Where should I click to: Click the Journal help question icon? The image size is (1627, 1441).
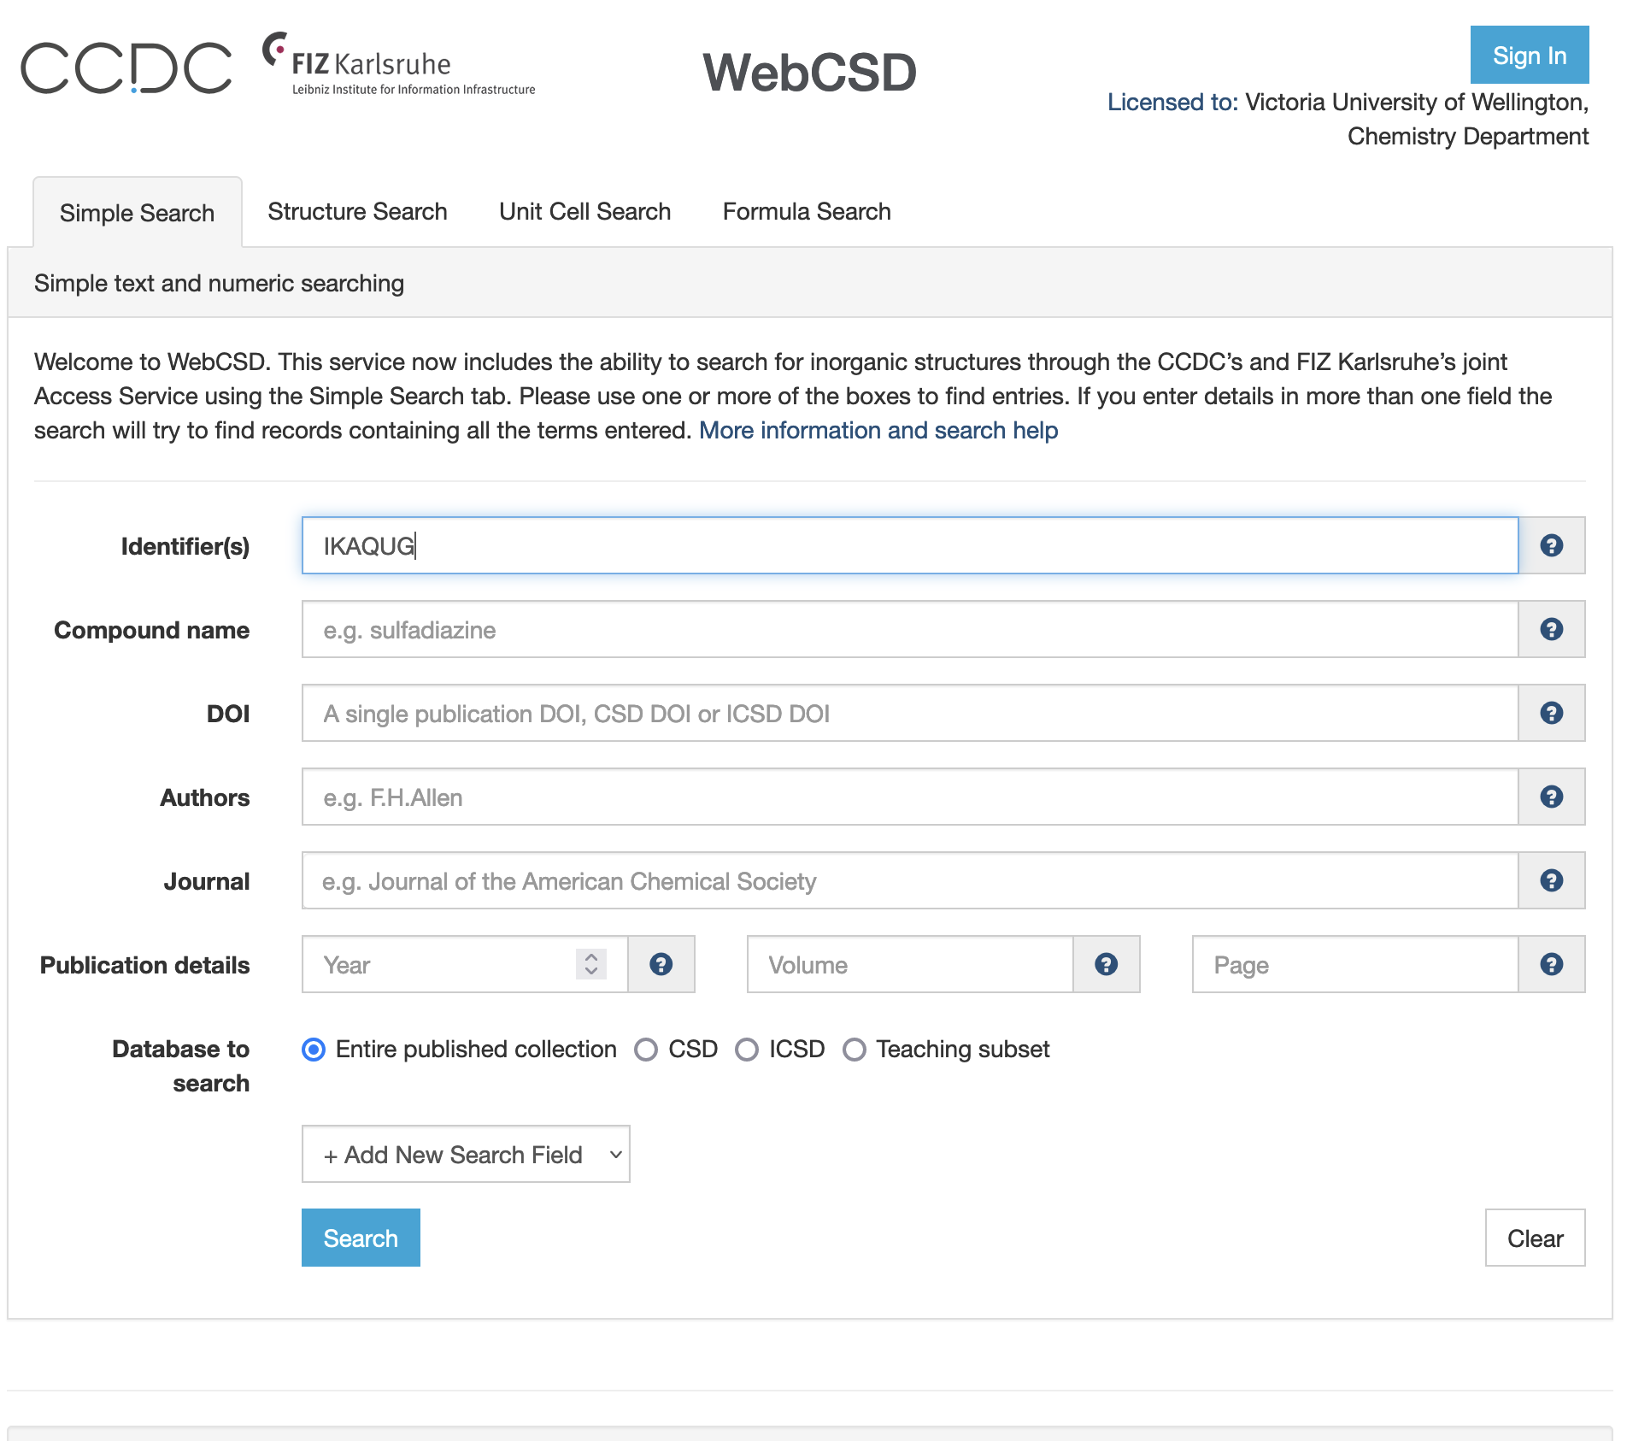[1551, 880]
